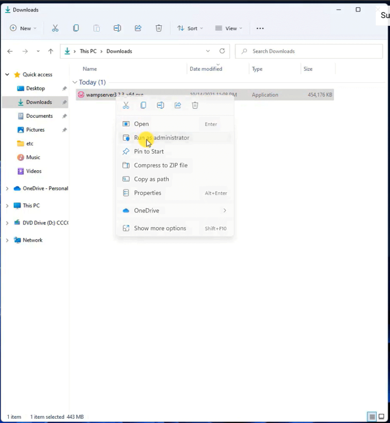Click the Search Downloads field

(x=309, y=51)
